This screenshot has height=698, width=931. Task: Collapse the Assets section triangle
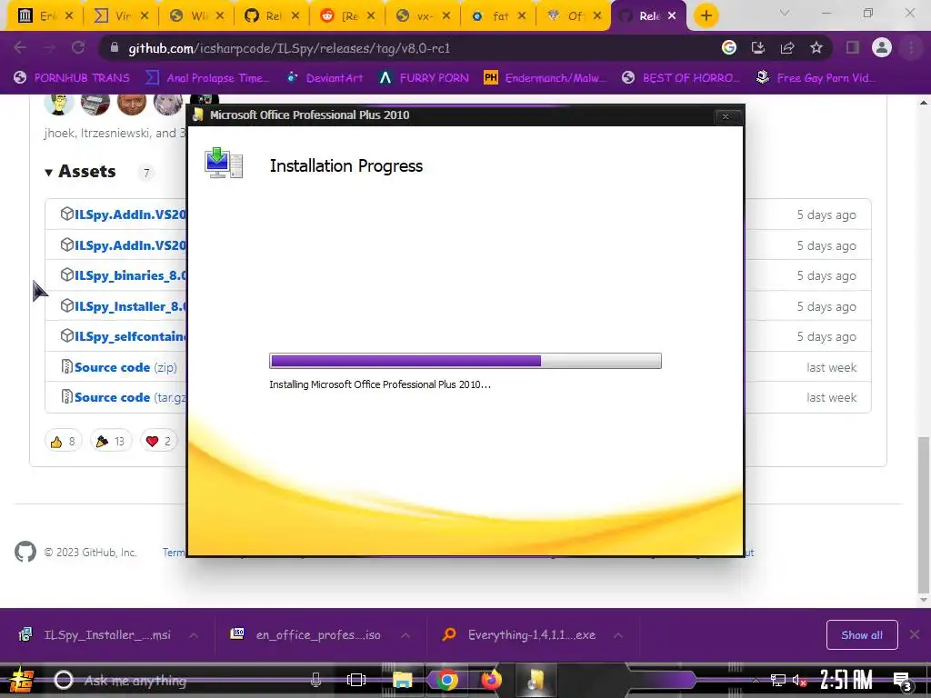[x=49, y=172]
